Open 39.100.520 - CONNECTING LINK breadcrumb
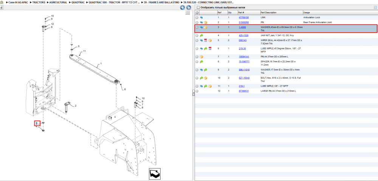The height and width of the screenshot is (181, 378). click(x=208, y=2)
